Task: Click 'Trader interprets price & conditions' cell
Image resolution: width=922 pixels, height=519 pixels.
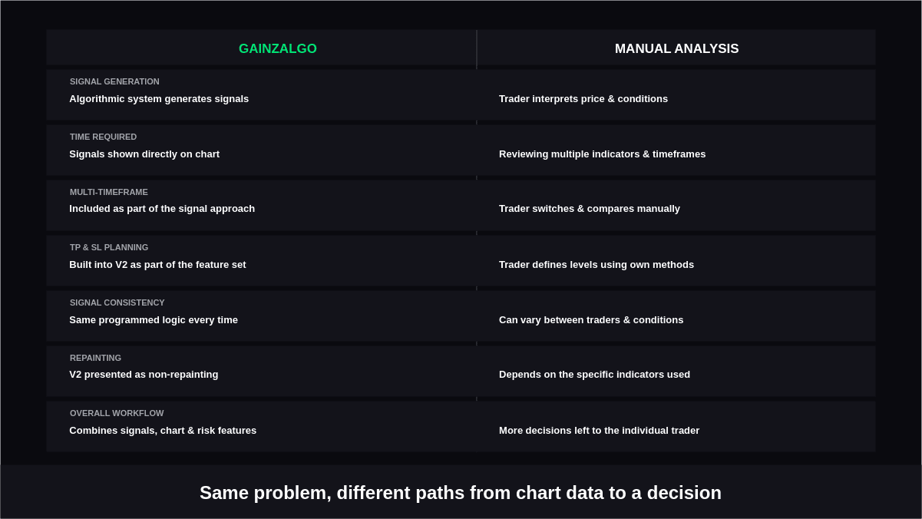Action: click(x=583, y=99)
